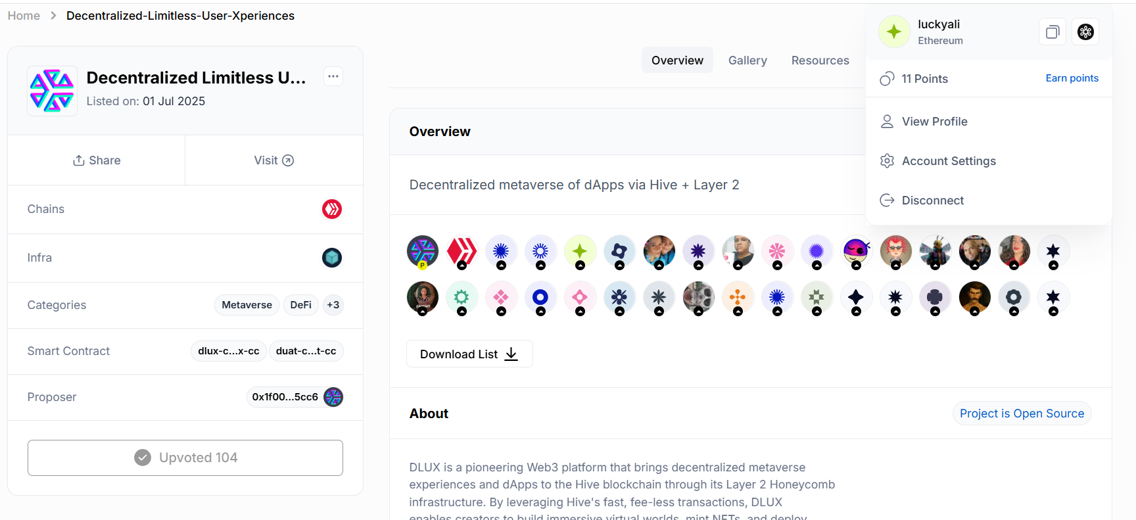Click the dlux-c...x-cc smart contract chip
The height and width of the screenshot is (520, 1136).
point(228,351)
